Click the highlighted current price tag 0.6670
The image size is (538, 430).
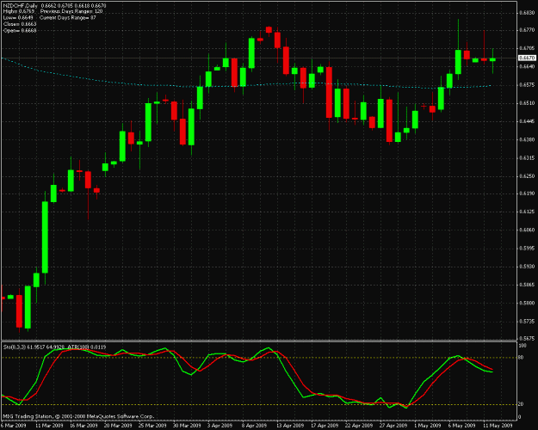pos(527,58)
